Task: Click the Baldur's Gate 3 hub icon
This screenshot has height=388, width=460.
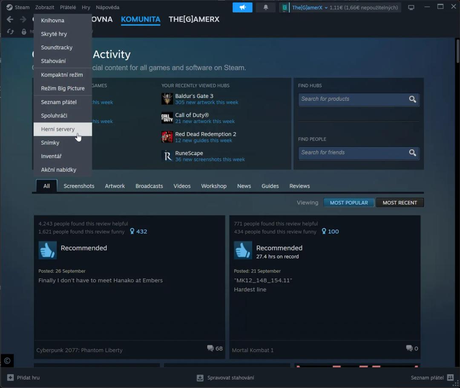Action: 167,98
